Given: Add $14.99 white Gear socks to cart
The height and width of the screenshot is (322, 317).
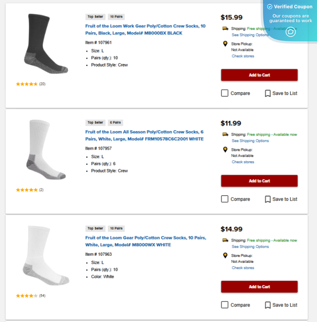Looking at the screenshot, I should [259, 287].
